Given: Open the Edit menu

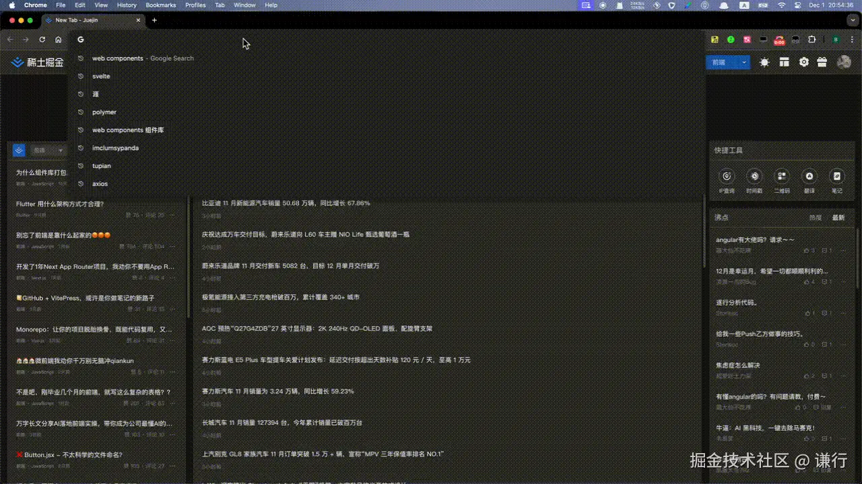Looking at the screenshot, I should tap(80, 5).
